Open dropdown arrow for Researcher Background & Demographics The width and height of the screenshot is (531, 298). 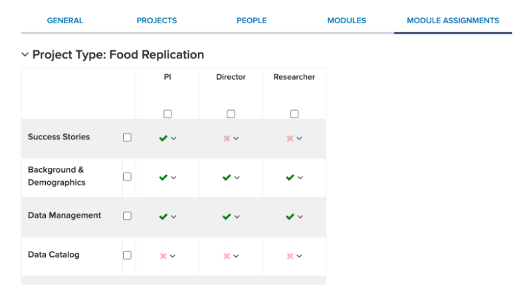pos(300,178)
